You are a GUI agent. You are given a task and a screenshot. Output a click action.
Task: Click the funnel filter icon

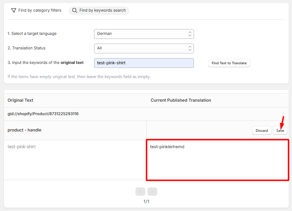point(13,11)
